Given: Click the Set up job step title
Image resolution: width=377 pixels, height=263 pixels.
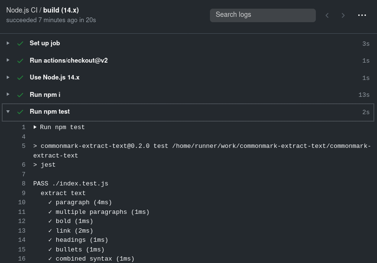Looking at the screenshot, I should pos(45,43).
